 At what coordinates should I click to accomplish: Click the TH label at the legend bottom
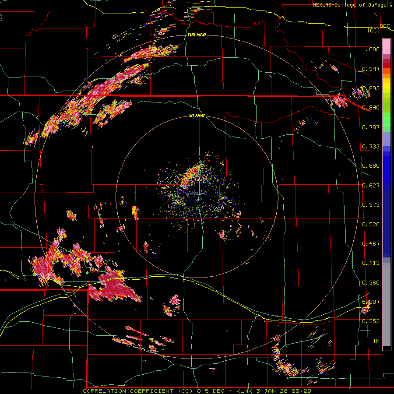(376, 341)
